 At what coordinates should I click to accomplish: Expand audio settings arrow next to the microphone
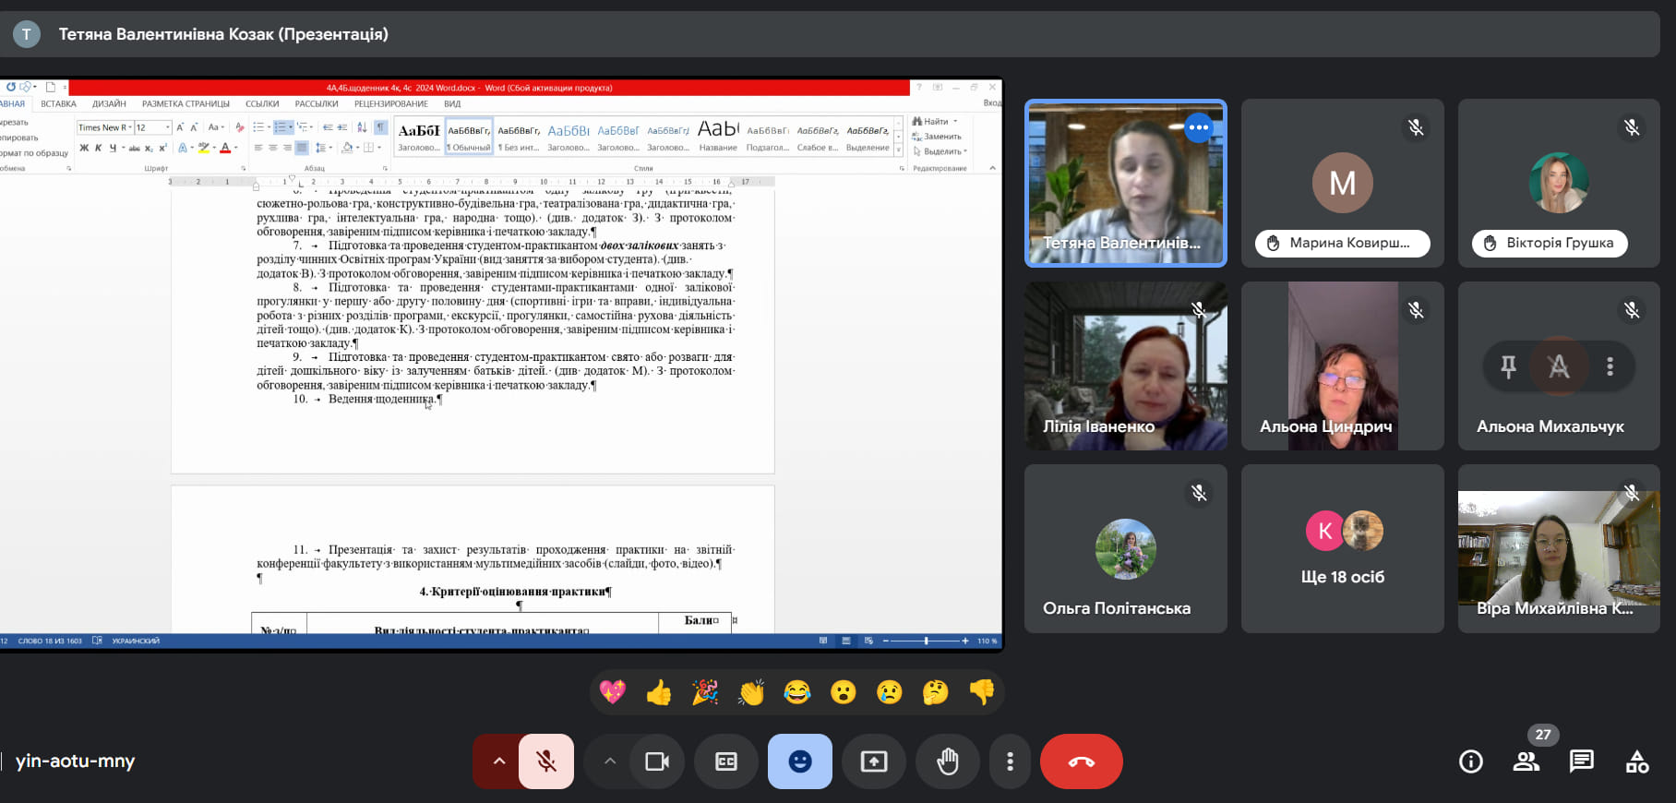tap(498, 761)
